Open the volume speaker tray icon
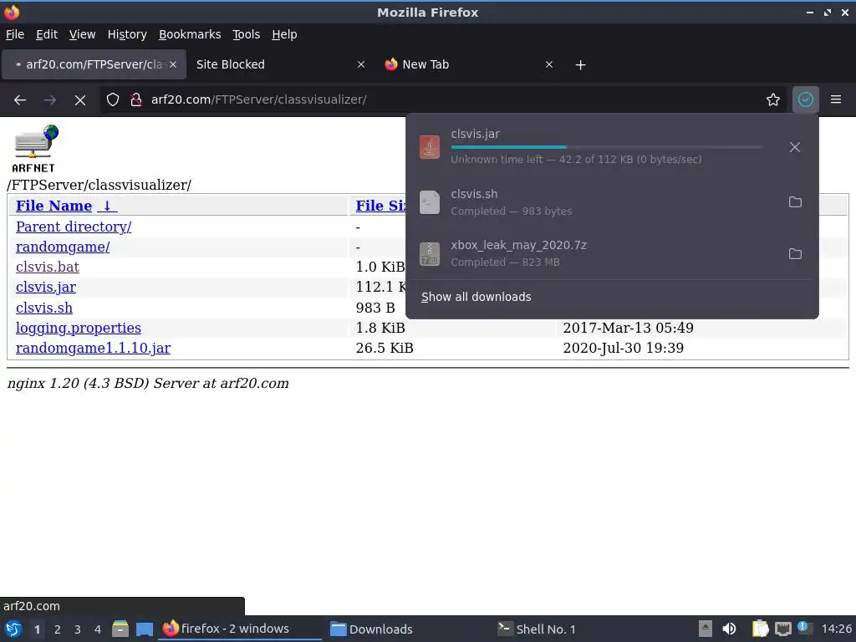This screenshot has width=856, height=642. [729, 629]
